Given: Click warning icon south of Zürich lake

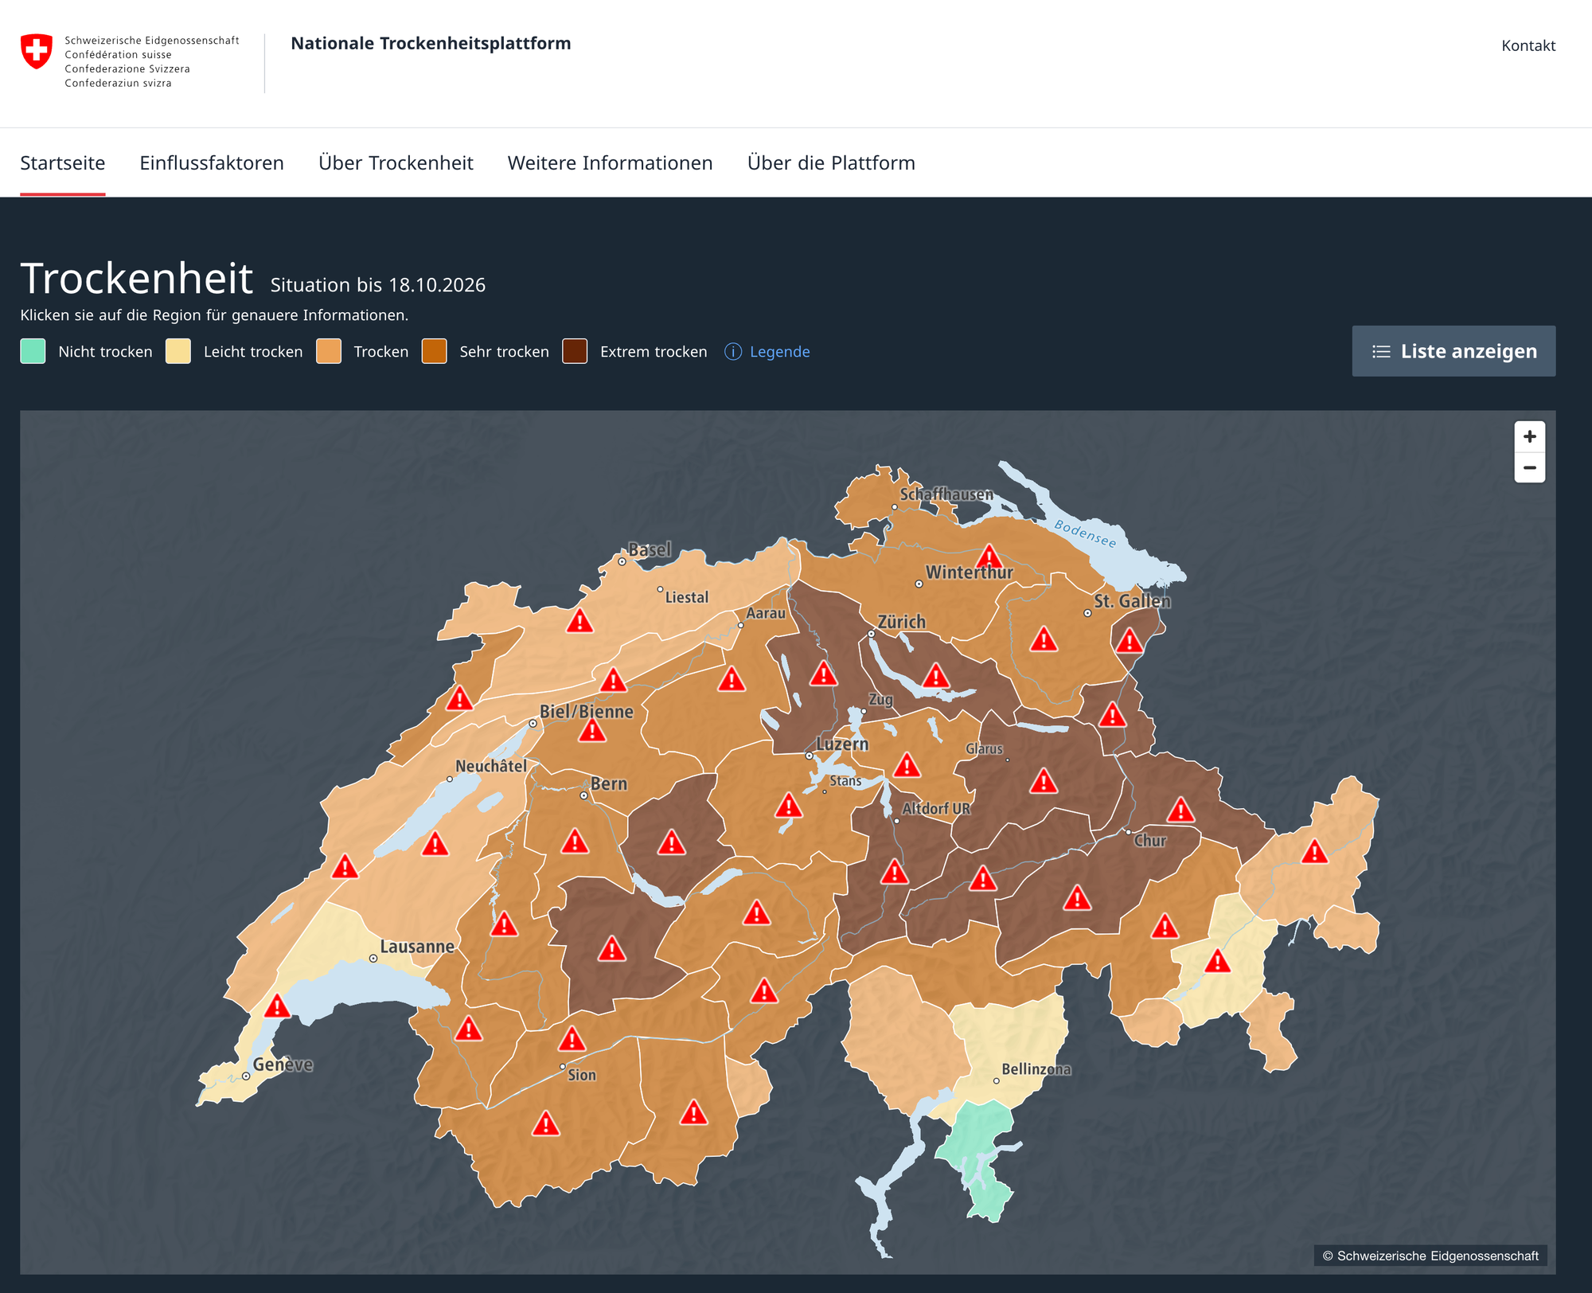Looking at the screenshot, I should 936,677.
